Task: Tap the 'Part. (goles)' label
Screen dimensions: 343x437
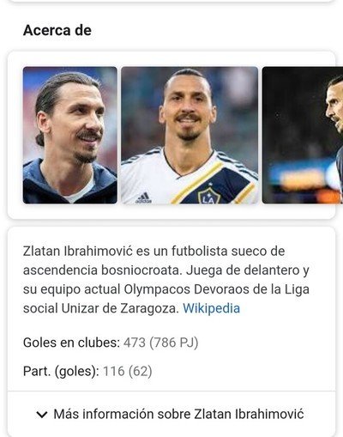Action: 61,372
